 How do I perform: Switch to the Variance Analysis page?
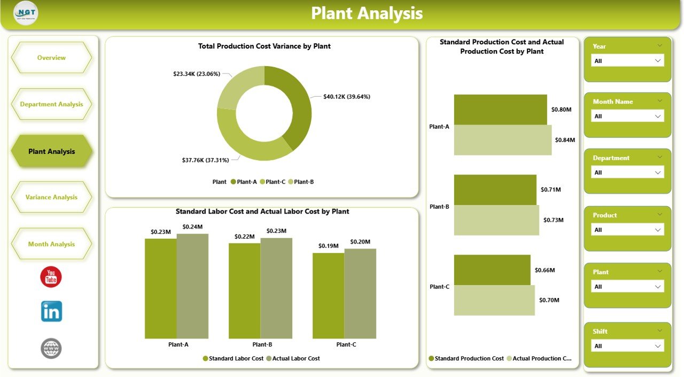[51, 197]
